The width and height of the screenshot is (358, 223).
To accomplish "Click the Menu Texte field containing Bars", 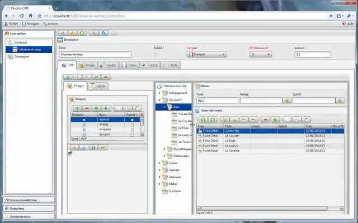I will [x=218, y=101].
